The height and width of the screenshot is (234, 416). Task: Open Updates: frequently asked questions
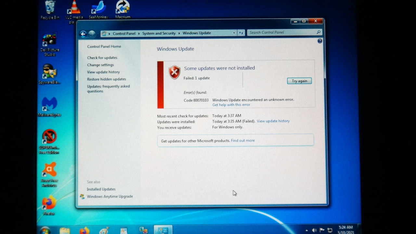point(108,89)
